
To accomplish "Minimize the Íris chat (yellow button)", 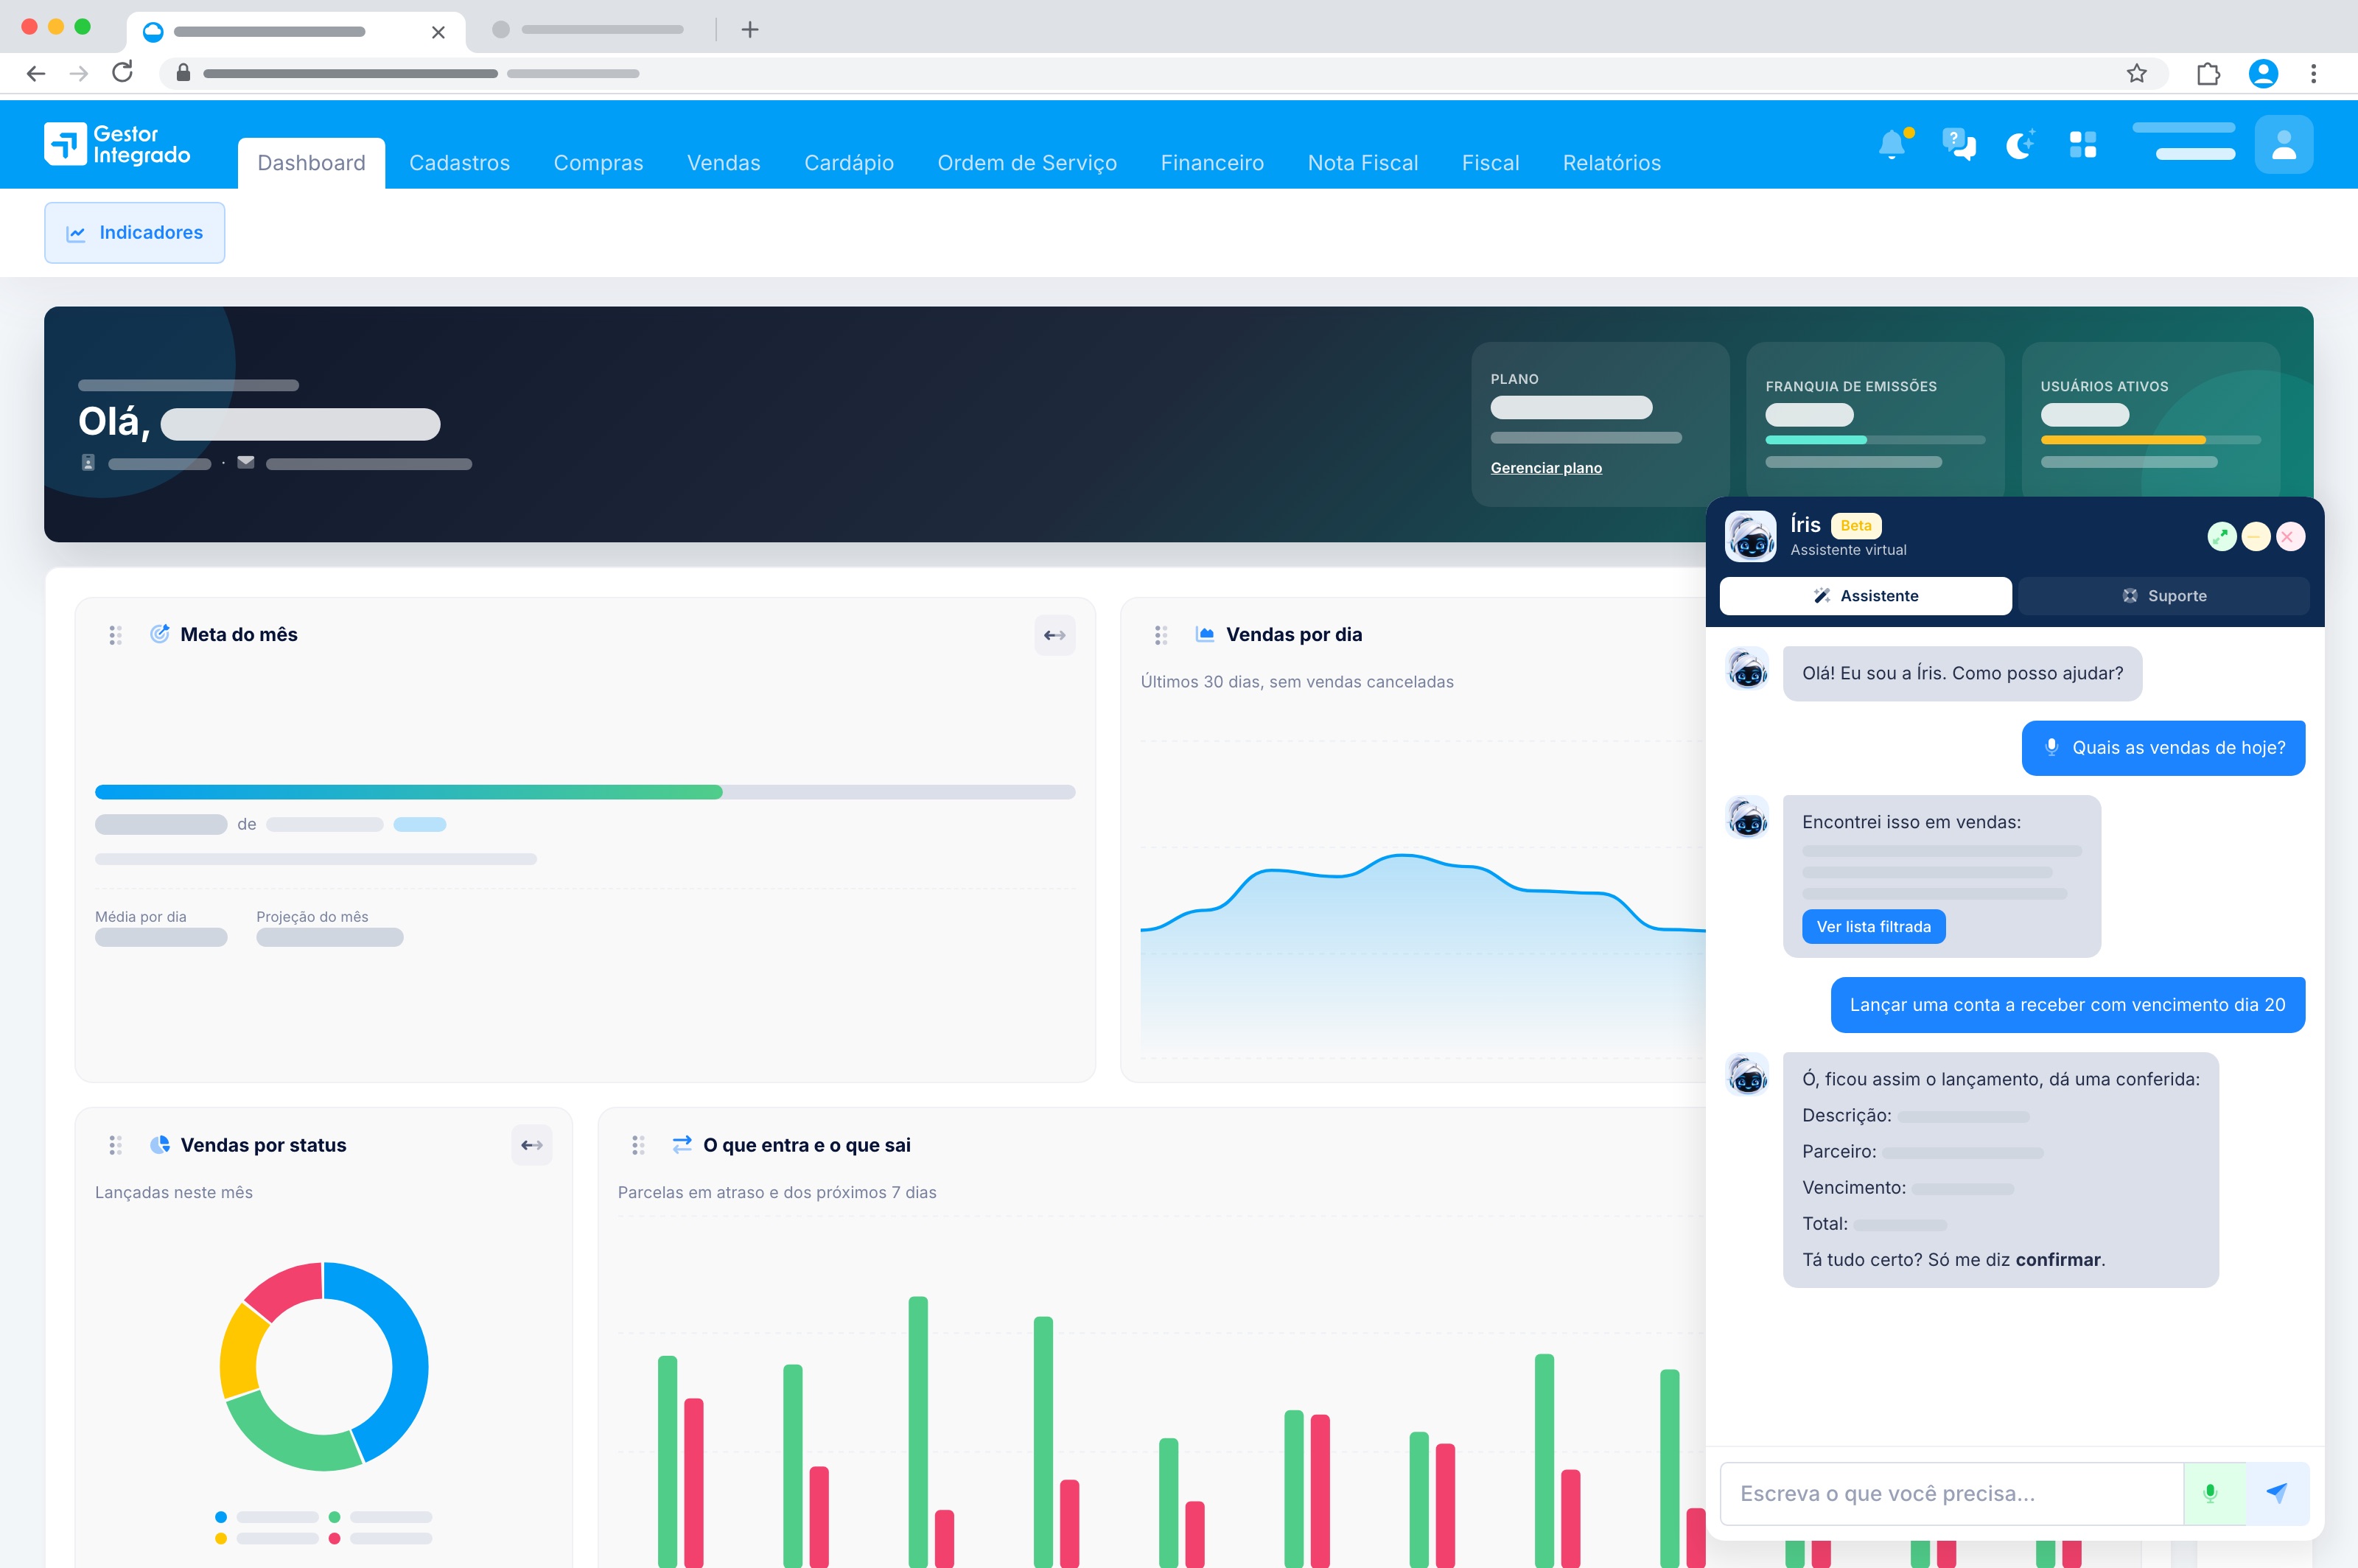I will (x=2256, y=537).
